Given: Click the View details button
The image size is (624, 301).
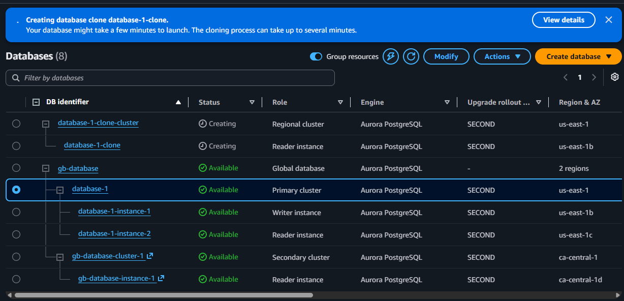Looking at the screenshot, I should click(x=564, y=20).
